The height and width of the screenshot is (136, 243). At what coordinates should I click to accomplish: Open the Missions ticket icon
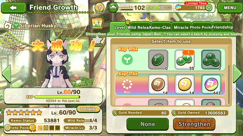tap(97, 23)
